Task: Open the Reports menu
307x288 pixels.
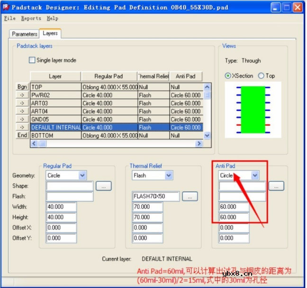Action: pyautogui.click(x=31, y=19)
